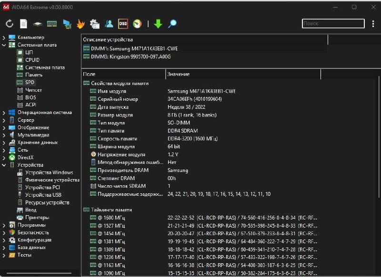Click the green download update arrow

tap(158, 24)
